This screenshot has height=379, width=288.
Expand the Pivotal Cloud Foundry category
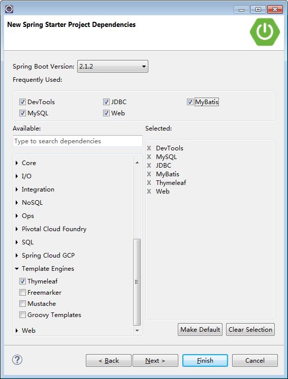[x=17, y=229]
